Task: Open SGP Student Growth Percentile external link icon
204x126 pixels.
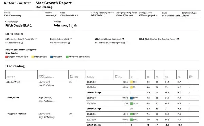Action: tap(35, 39)
